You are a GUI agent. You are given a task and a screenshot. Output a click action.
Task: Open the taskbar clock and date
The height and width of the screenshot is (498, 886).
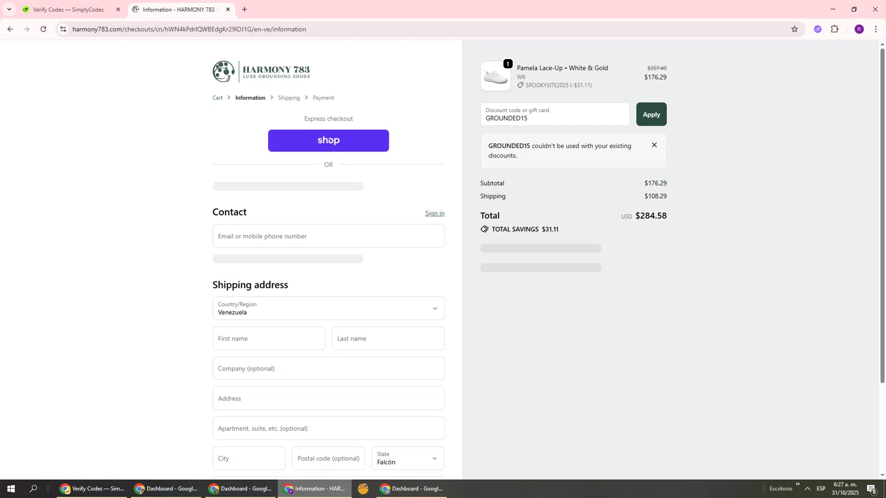coord(845,489)
